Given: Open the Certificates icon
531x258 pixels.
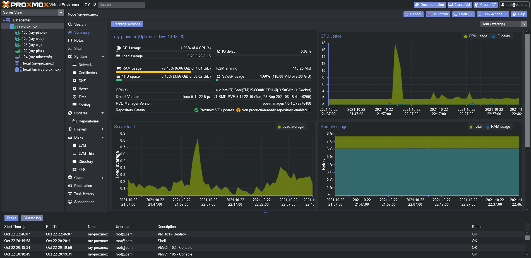Looking at the screenshot, I should (75, 73).
